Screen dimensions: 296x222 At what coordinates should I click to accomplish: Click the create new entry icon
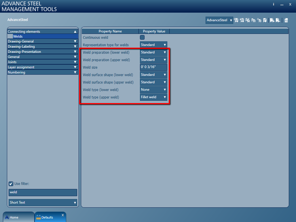(x=242, y=20)
